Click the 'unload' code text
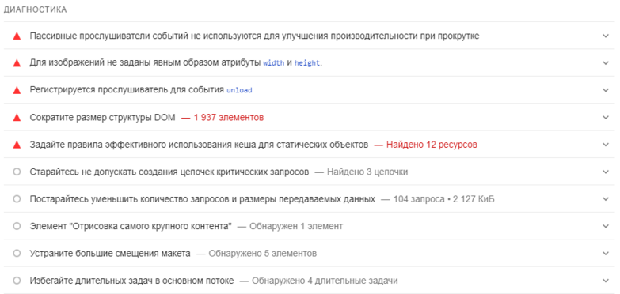This screenshot has height=294, width=620. tap(239, 90)
